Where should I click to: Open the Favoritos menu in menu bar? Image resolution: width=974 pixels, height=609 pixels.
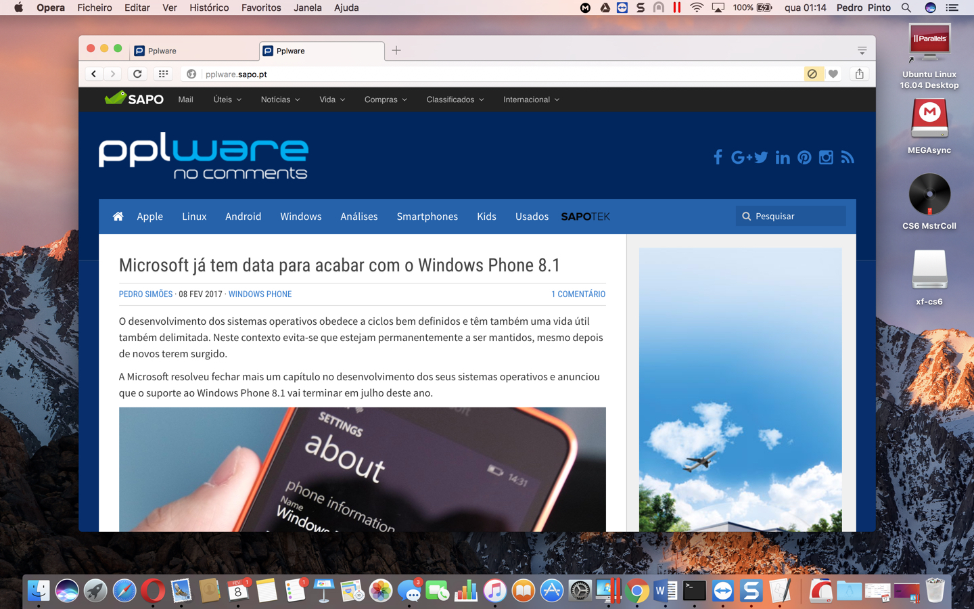tap(261, 7)
